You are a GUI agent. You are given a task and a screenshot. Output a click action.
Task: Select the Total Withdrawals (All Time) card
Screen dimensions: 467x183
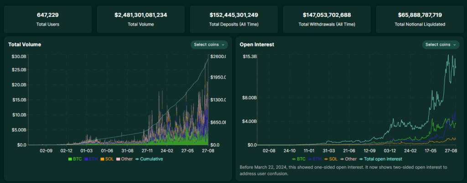pyautogui.click(x=327, y=19)
